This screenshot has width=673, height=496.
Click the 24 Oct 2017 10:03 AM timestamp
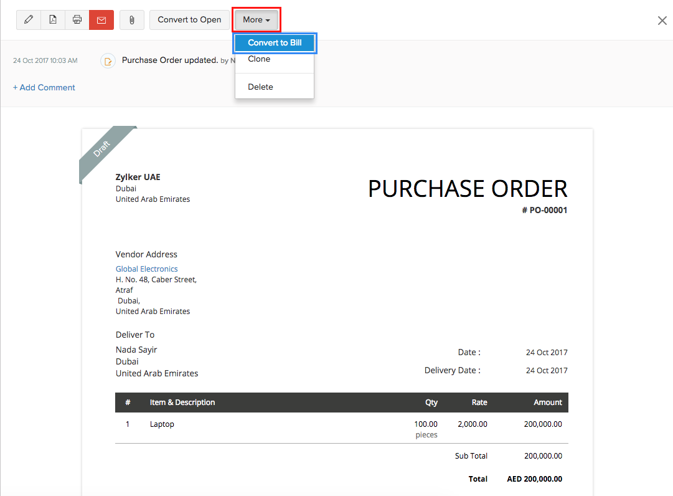(x=45, y=60)
